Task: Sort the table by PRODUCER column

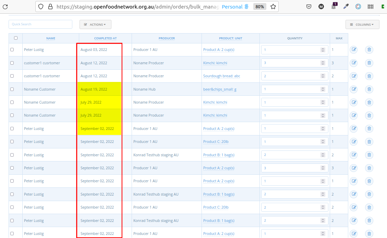Action: 167,38
